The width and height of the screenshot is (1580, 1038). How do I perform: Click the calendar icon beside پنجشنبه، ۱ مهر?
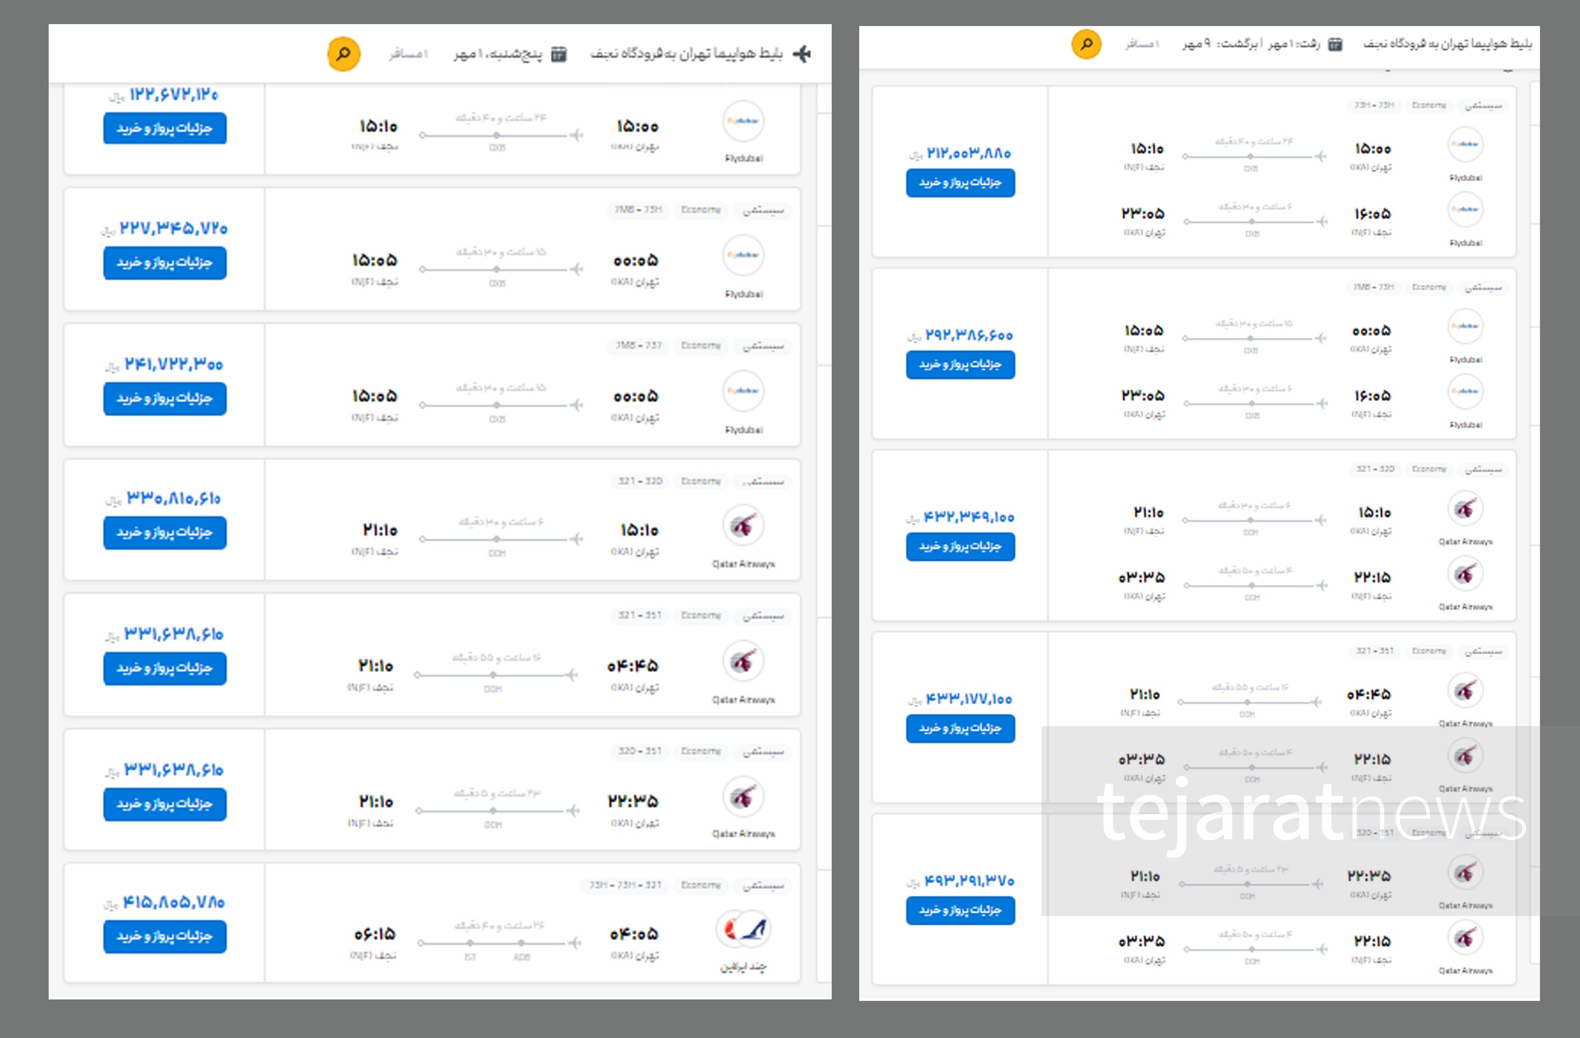[559, 54]
